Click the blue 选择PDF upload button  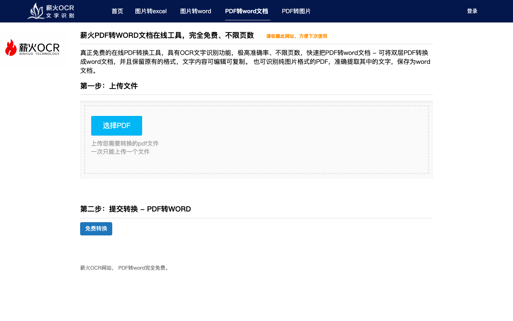(x=116, y=126)
